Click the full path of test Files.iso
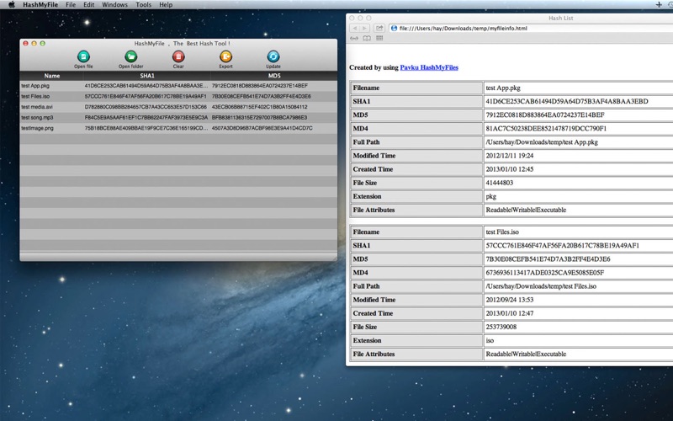673x421 pixels. tap(541, 286)
